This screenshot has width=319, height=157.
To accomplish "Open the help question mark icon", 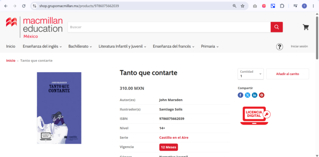I will coord(280,47).
